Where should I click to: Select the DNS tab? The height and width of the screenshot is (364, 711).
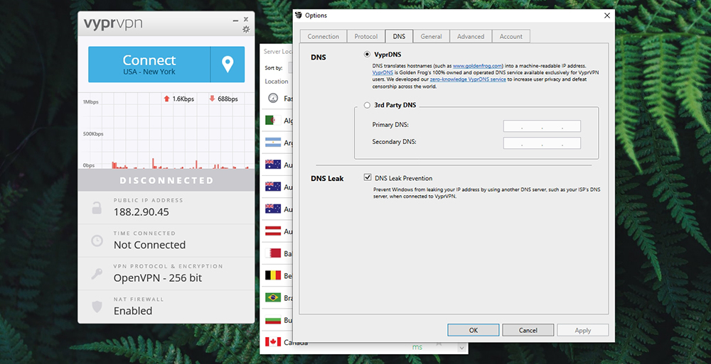click(399, 36)
